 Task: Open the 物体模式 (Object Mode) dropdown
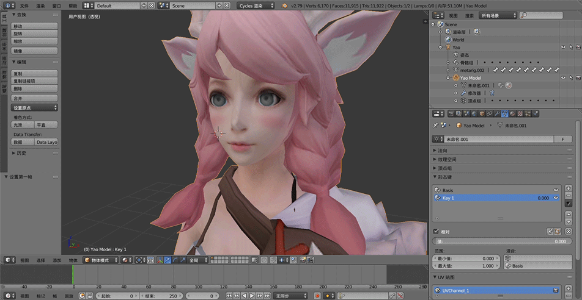(x=101, y=260)
